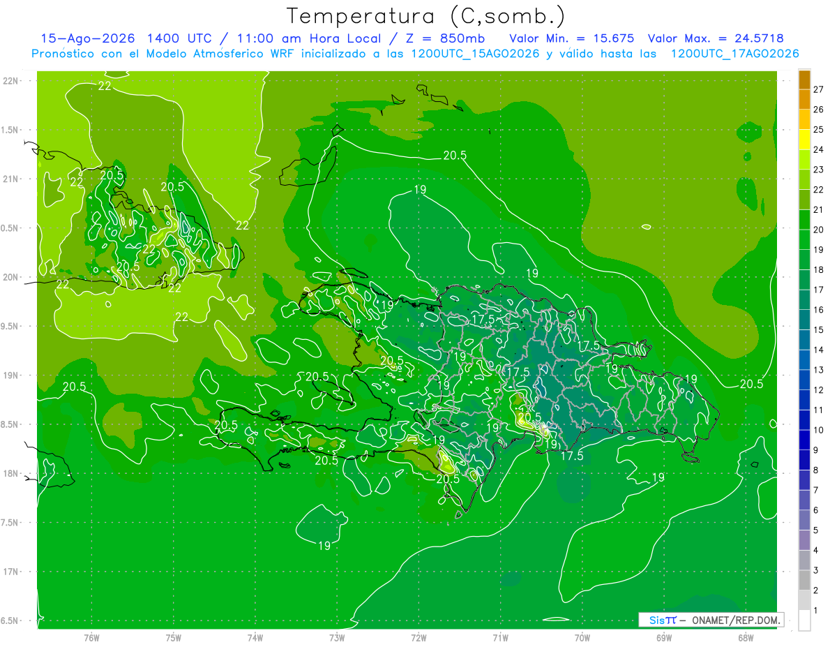Click legend value '8'
The height and width of the screenshot is (647, 837).
816,470
